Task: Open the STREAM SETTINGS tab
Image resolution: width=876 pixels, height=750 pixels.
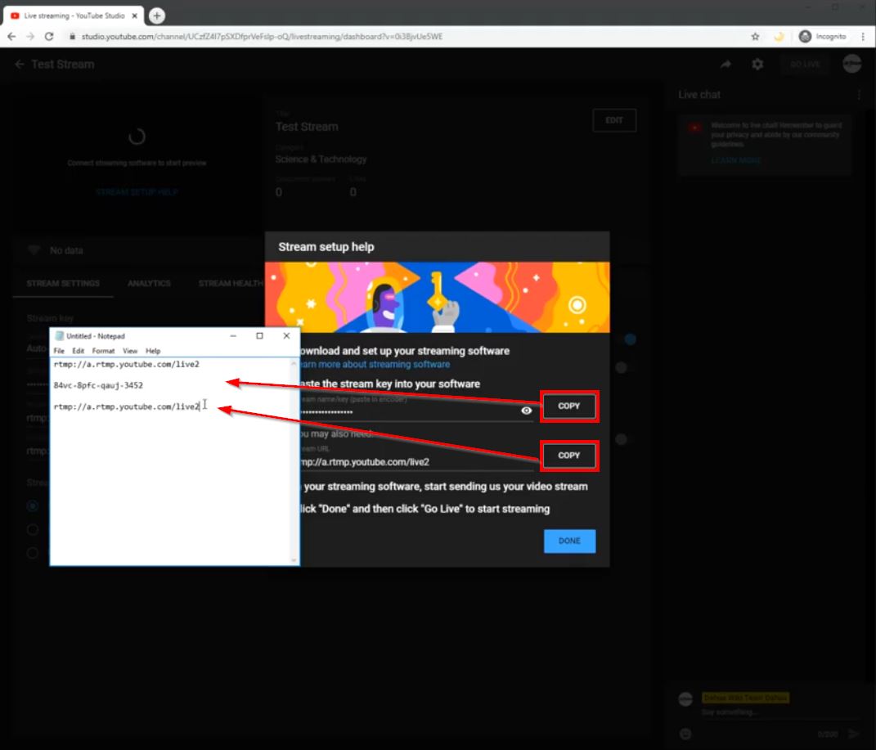Action: tap(63, 283)
